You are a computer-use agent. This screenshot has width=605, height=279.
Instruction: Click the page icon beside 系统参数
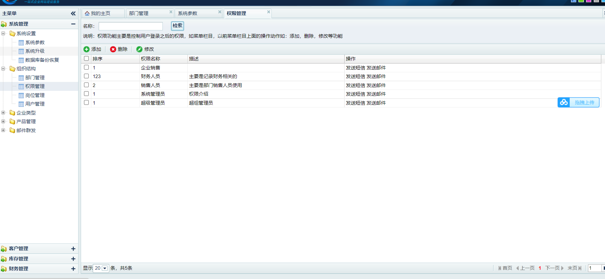pos(21,43)
